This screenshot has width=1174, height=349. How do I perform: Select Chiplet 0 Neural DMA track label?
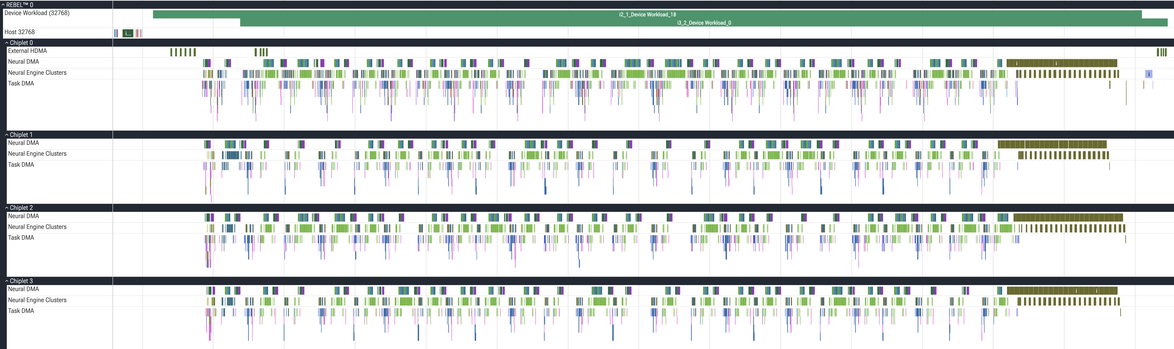[23, 61]
